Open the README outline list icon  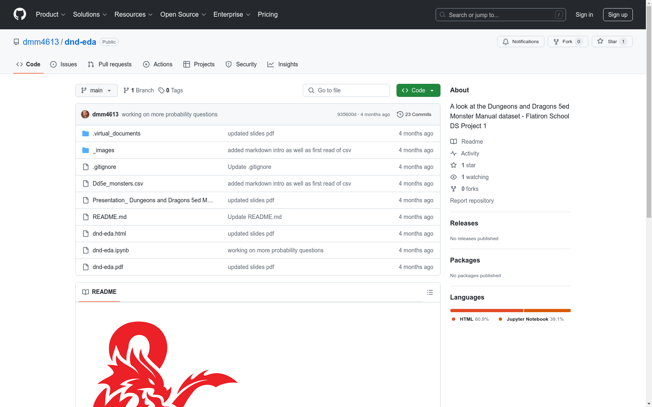click(x=430, y=292)
